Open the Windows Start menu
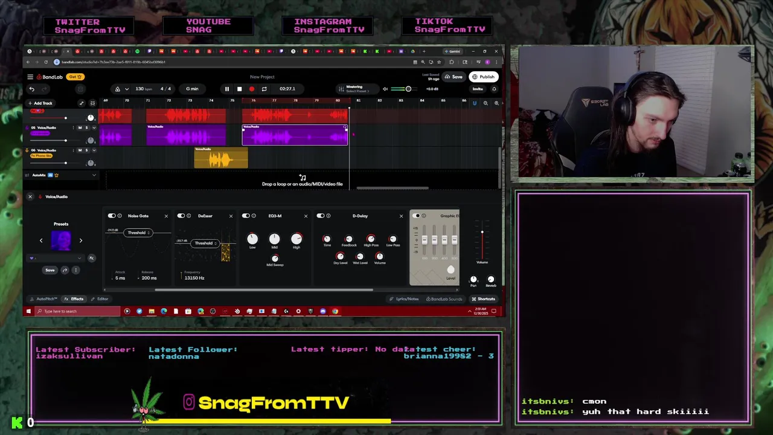 [x=28, y=311]
